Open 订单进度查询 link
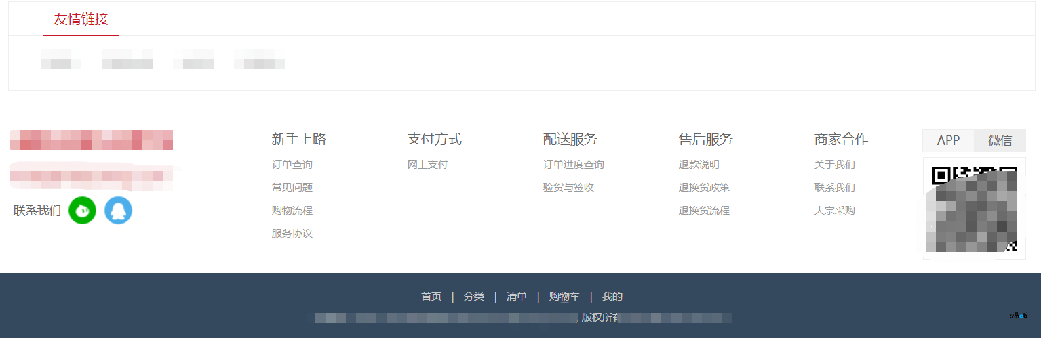 click(x=574, y=165)
